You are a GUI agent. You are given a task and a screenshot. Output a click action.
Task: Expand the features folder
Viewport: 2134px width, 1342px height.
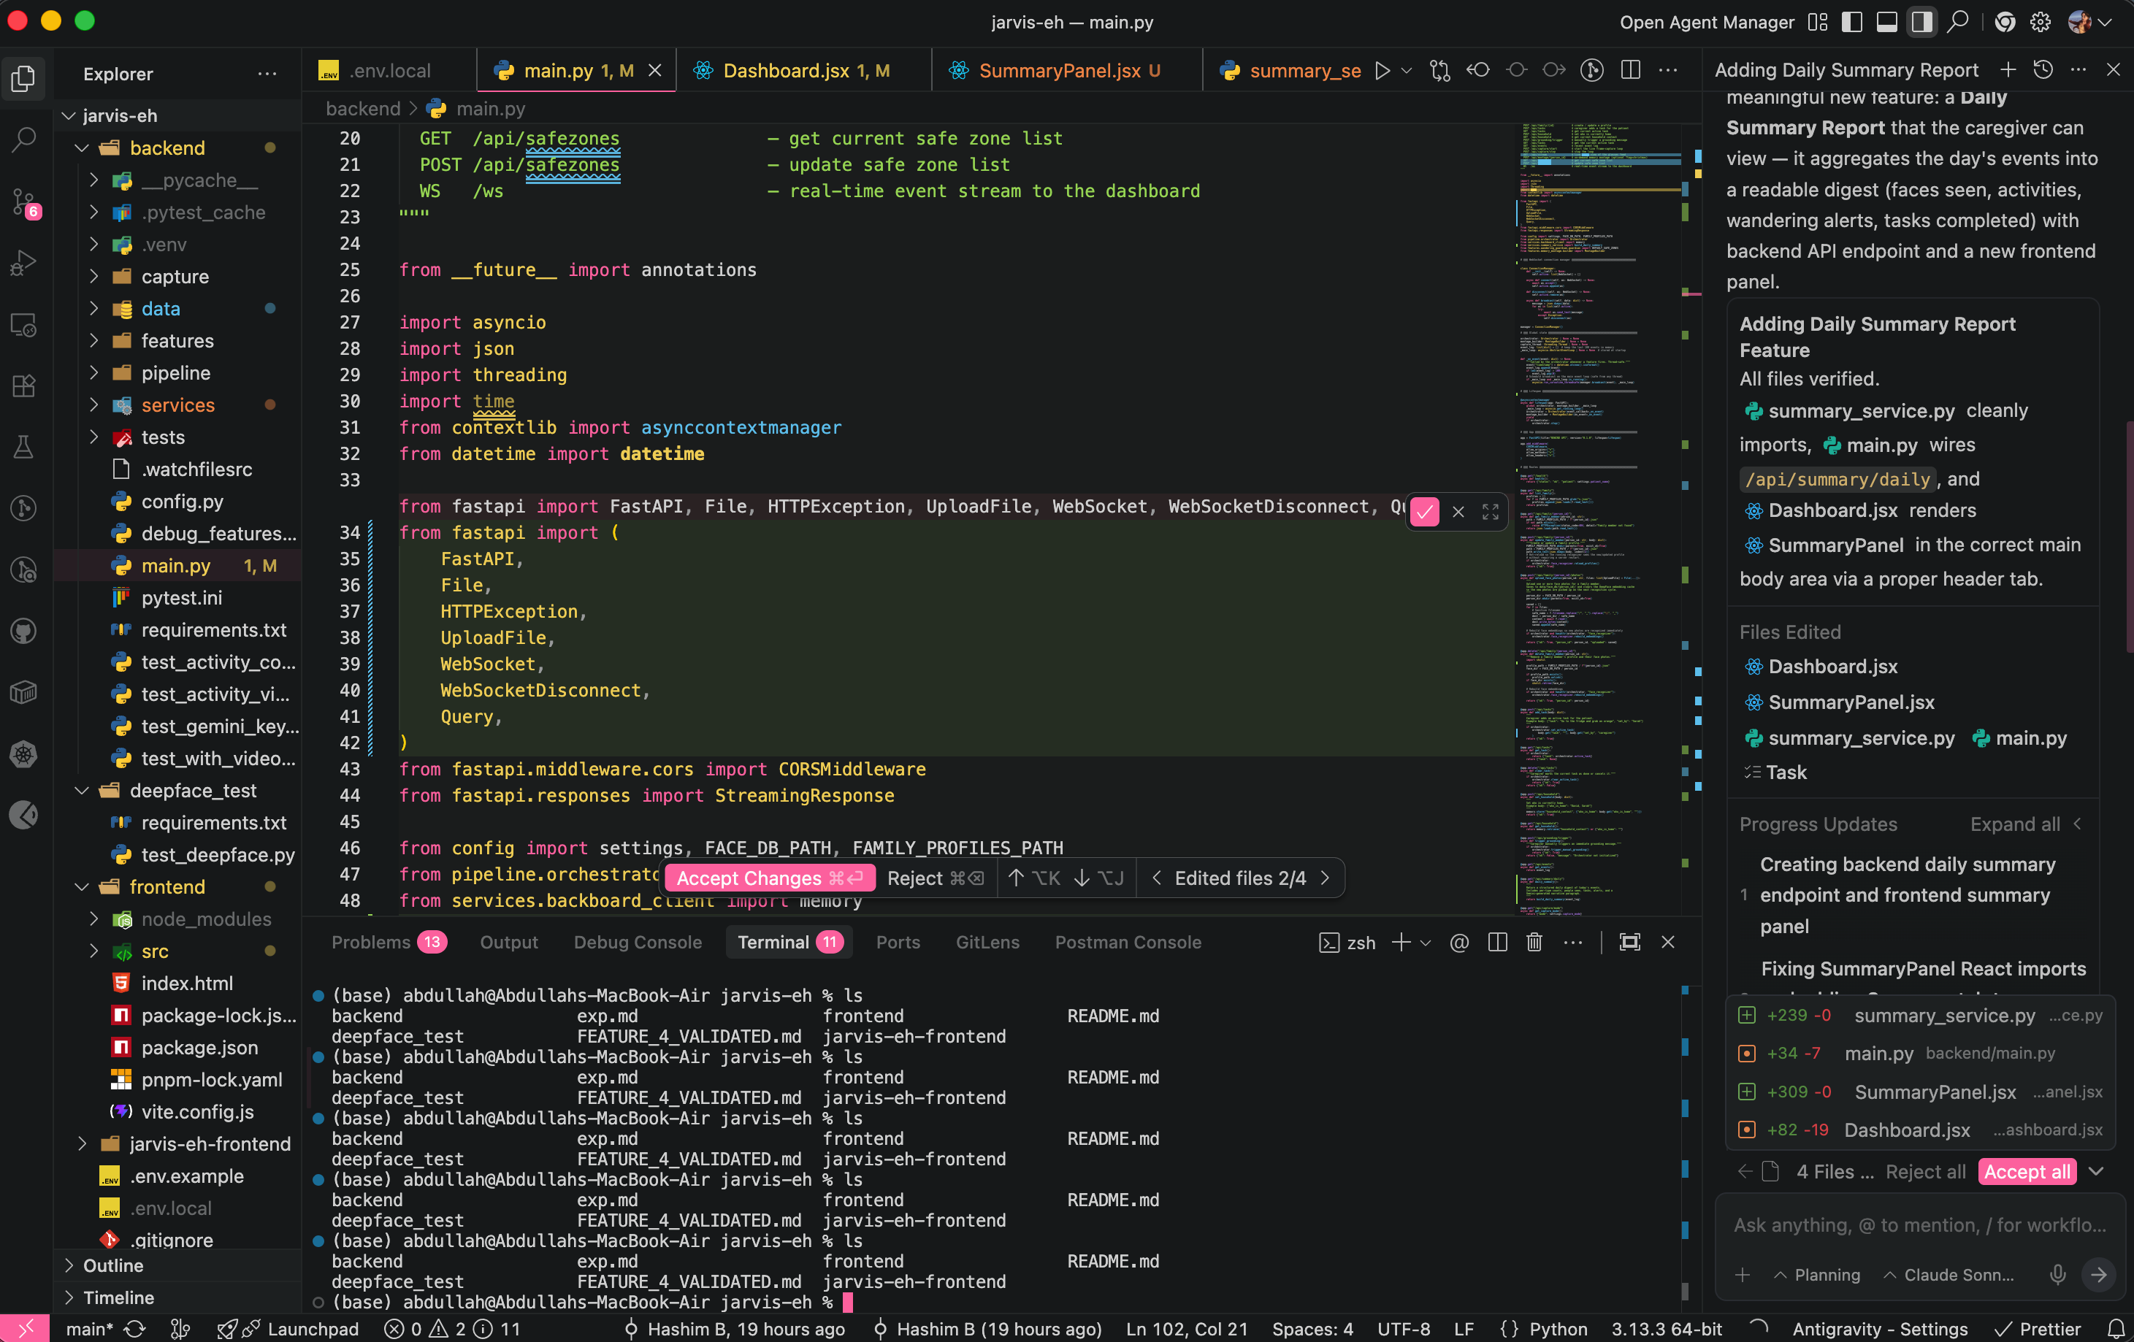pos(176,341)
